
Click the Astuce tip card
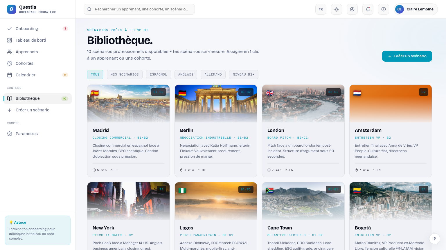pos(37,230)
